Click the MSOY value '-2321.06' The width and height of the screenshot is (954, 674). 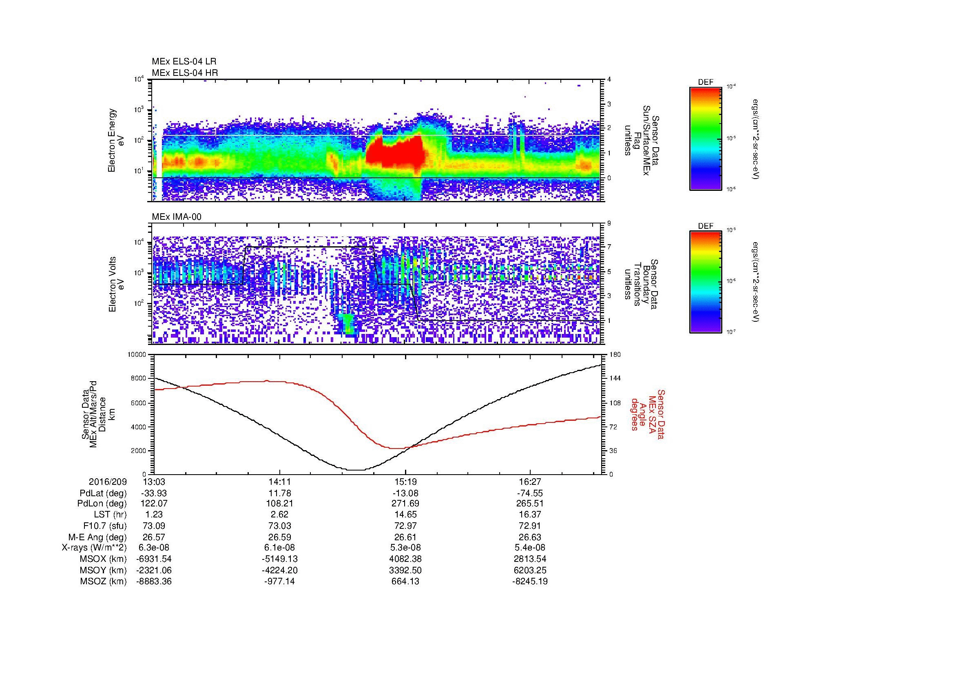(x=154, y=570)
